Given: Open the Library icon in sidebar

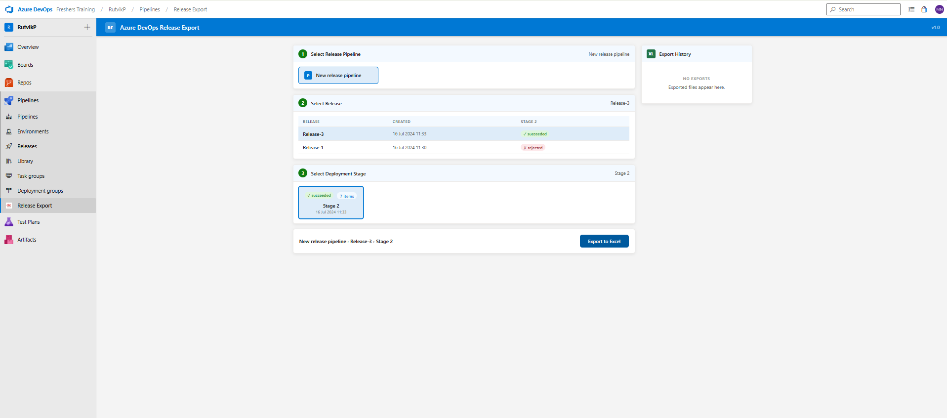Looking at the screenshot, I should click(x=9, y=161).
